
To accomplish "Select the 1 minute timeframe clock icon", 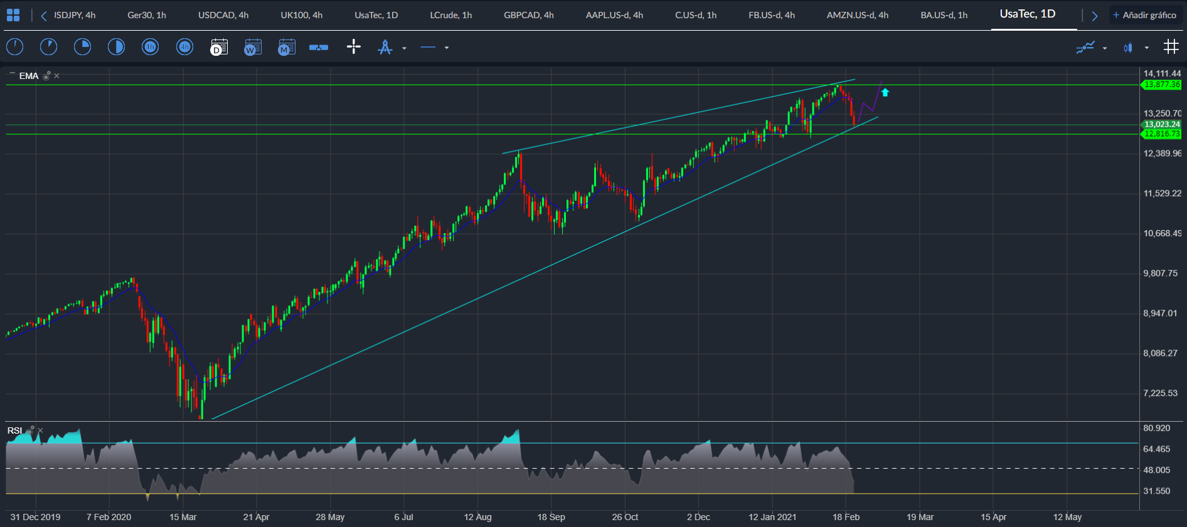I will pos(14,47).
